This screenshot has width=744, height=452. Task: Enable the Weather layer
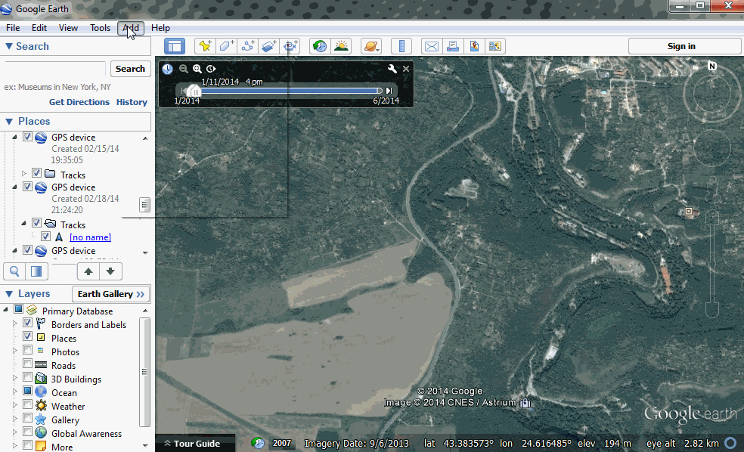[x=27, y=404]
